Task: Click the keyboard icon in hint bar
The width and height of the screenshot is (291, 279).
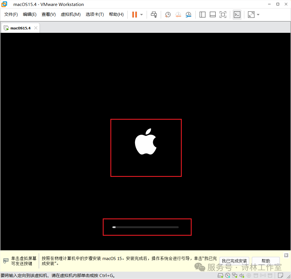Action: pos(6,261)
